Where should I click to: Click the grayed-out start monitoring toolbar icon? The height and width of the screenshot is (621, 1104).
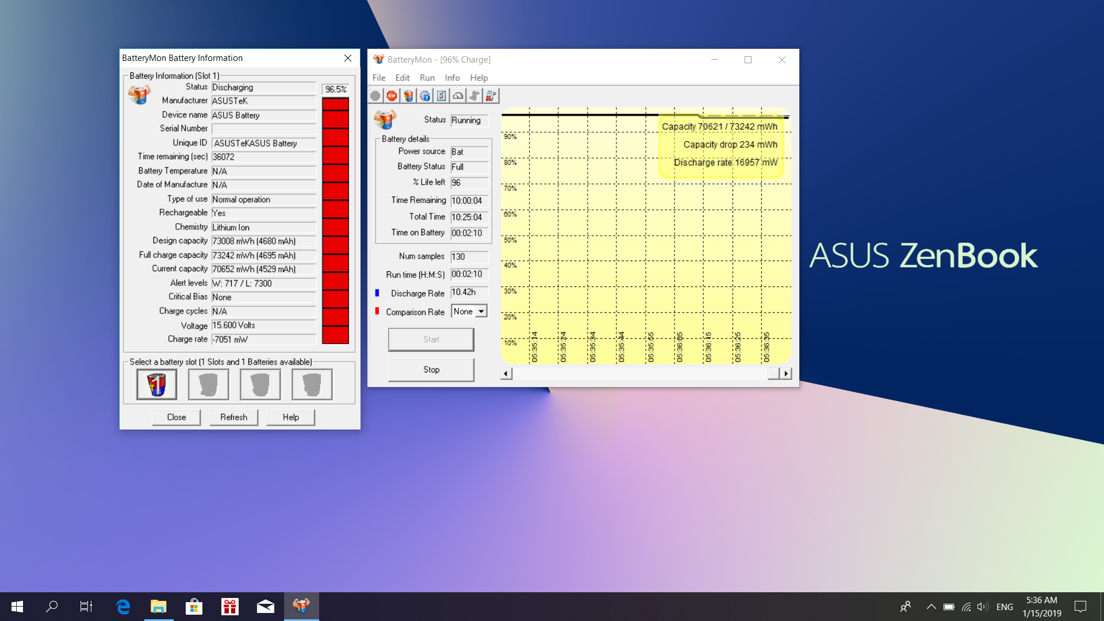tap(375, 96)
